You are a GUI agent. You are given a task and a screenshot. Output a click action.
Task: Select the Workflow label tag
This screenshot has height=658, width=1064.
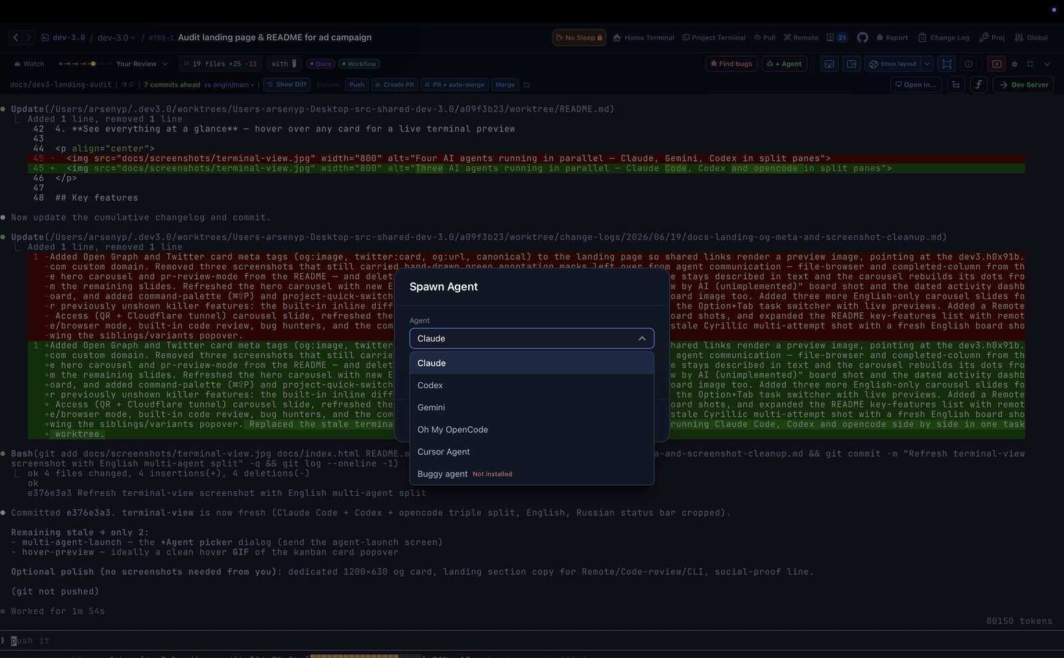359,64
